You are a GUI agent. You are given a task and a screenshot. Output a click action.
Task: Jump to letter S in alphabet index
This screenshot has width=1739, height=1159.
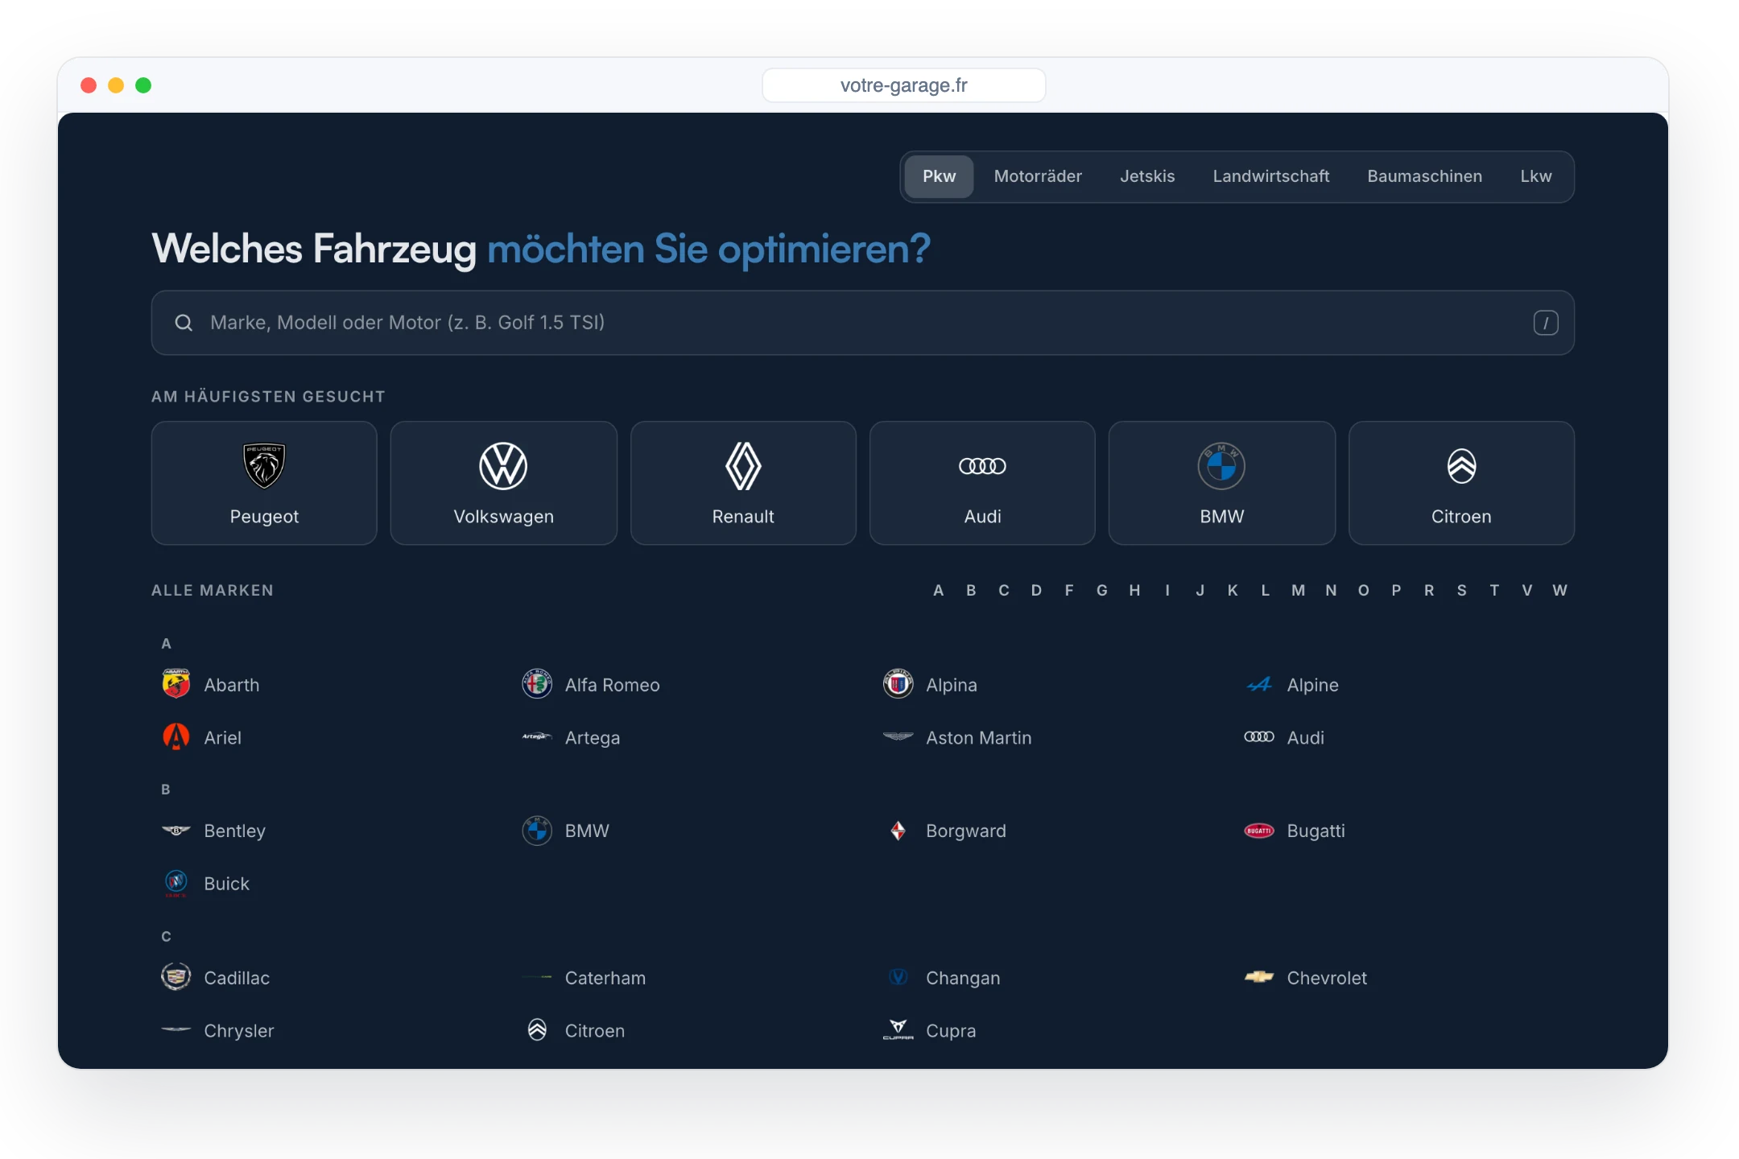tap(1461, 591)
